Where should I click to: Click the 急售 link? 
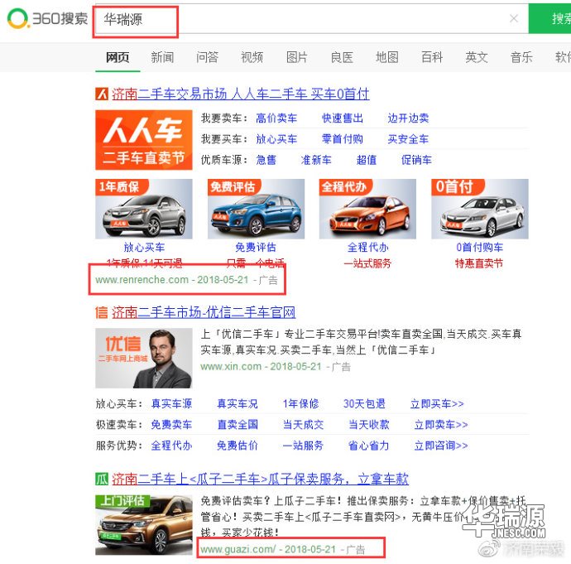pos(266,160)
